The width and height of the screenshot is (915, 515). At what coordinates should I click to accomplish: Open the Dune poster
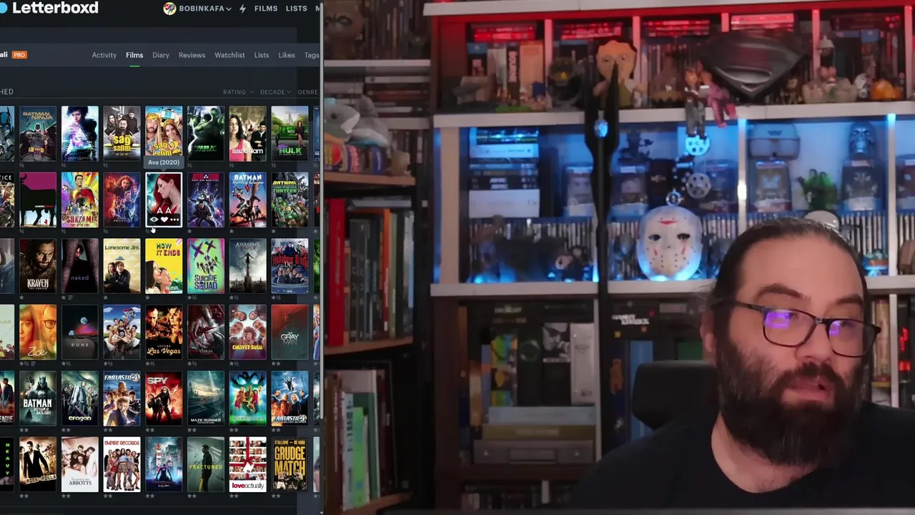pyautogui.click(x=80, y=332)
